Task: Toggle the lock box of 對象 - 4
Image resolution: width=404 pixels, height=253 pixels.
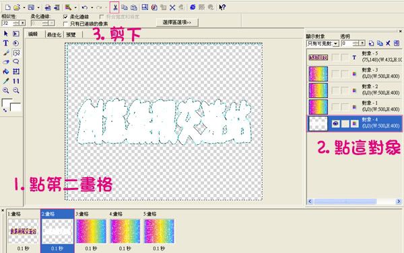Action: pyautogui.click(x=345, y=123)
